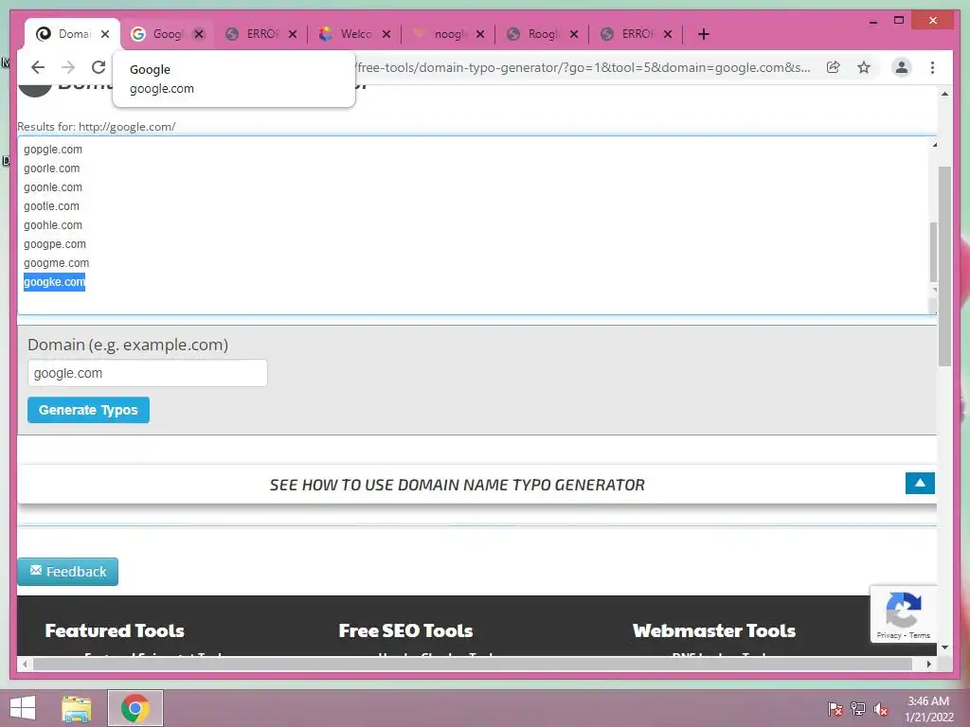This screenshot has height=727, width=970.
Task: Reload the page with the refresh icon
Action: (99, 67)
